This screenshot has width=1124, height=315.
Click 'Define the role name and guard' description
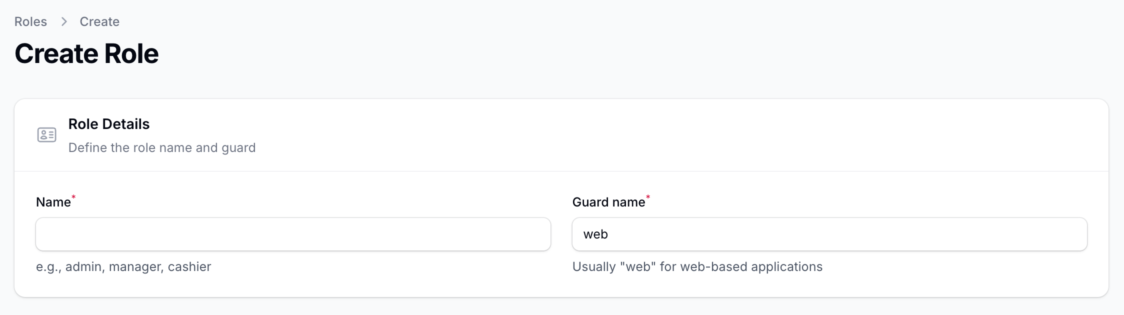pos(162,147)
